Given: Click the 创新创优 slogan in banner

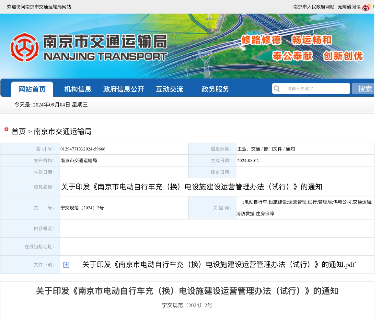Looking at the screenshot, I should (343, 56).
